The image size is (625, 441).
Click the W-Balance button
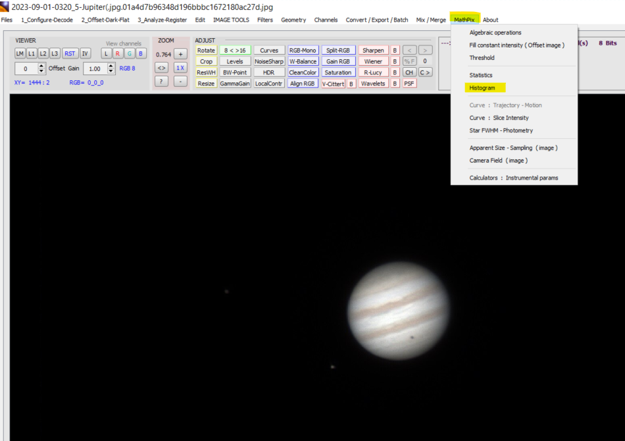click(303, 61)
